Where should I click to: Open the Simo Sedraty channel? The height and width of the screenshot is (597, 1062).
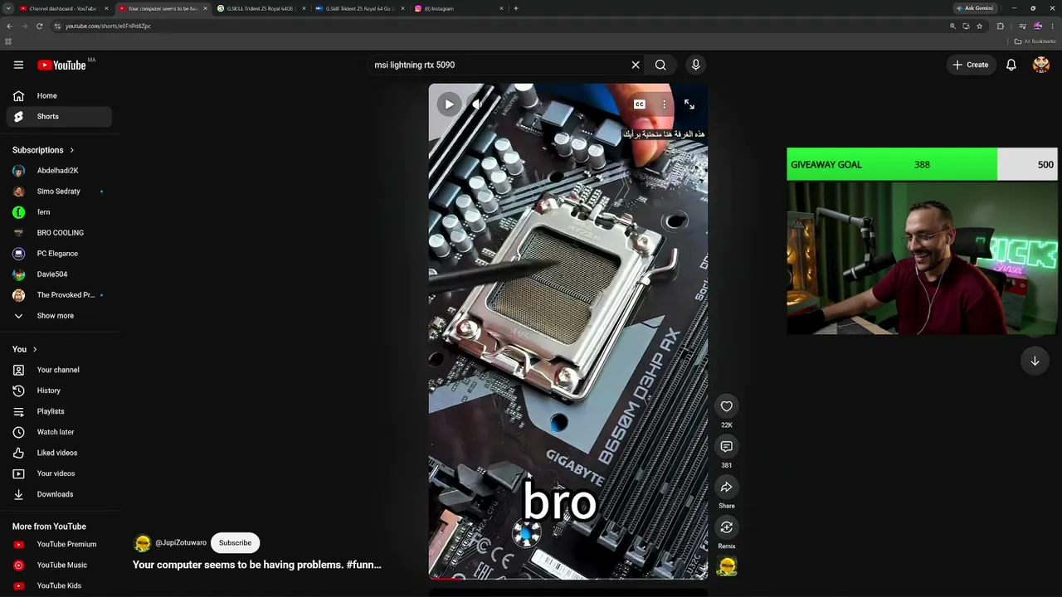(x=59, y=192)
